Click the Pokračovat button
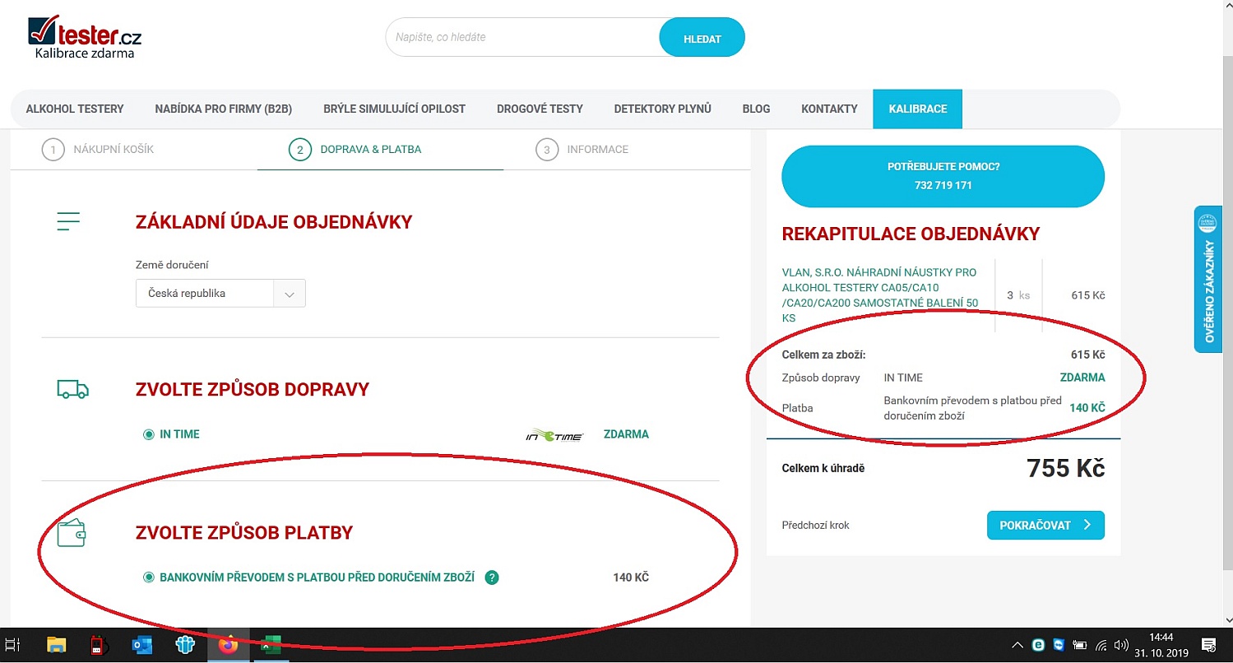 [x=1045, y=525]
